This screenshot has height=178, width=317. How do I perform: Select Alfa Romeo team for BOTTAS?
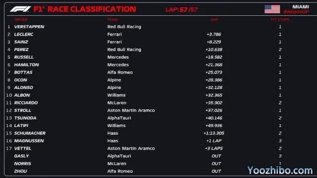120,73
